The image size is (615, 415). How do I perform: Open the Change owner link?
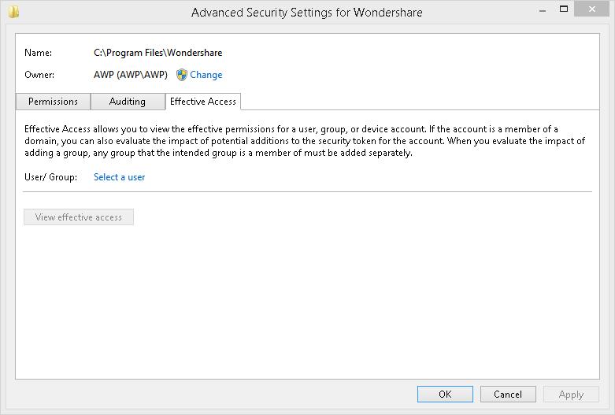point(206,75)
